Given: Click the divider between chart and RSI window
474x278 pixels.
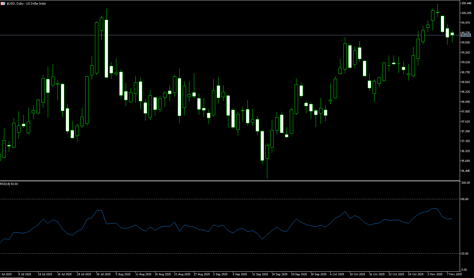Looking at the screenshot, I should [228, 181].
